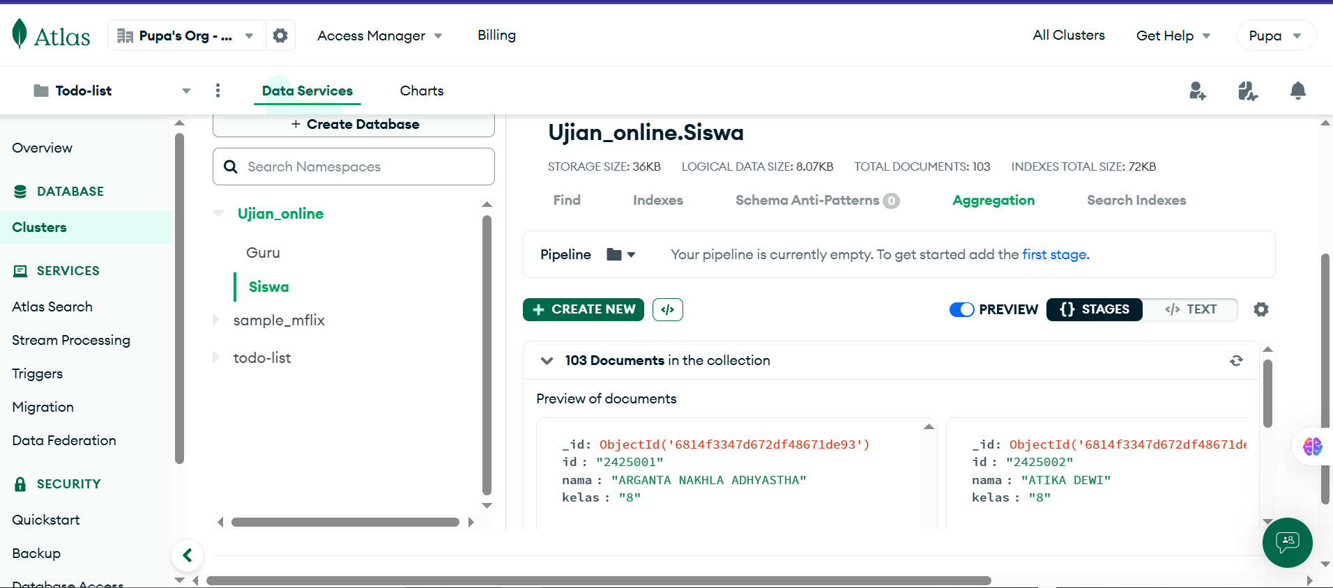The width and height of the screenshot is (1333, 588).
Task: Toggle the PREVIEW switch off
Action: [961, 309]
